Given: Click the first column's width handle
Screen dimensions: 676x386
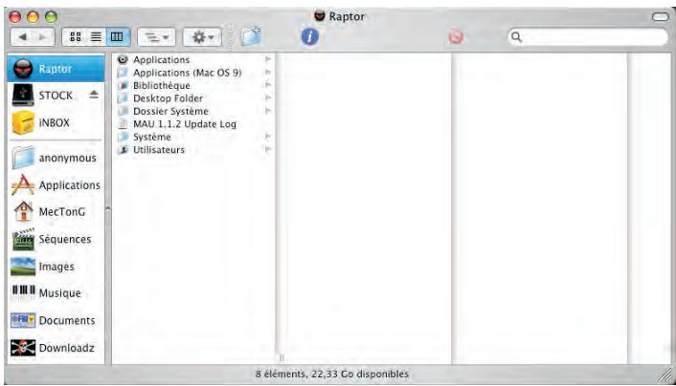Looking at the screenshot, I should [282, 357].
